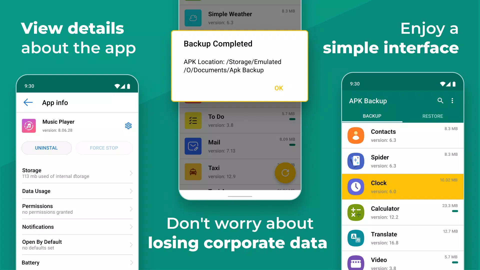Viewport: 480px width, 270px height.
Task: Click the BACKUP tab in APK Backup screen
Action: (372, 116)
